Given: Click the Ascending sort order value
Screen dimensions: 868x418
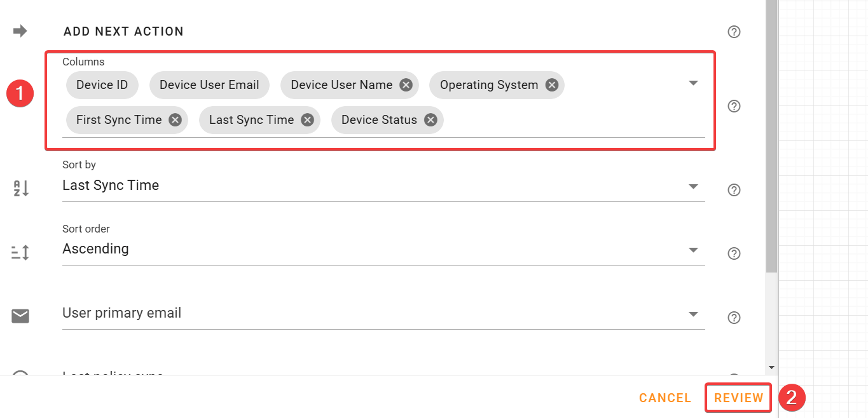Looking at the screenshot, I should click(95, 249).
